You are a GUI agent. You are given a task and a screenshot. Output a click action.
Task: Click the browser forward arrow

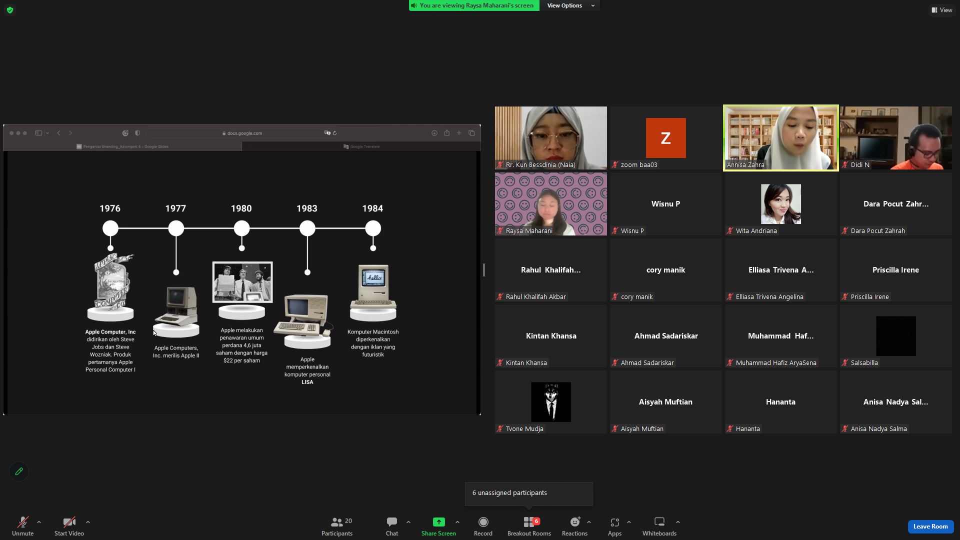pos(70,133)
